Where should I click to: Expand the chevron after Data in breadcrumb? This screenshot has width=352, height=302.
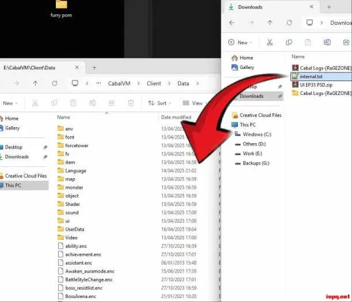tap(197, 83)
